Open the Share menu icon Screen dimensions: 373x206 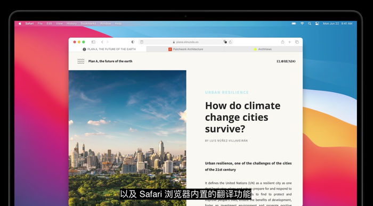coord(282,42)
